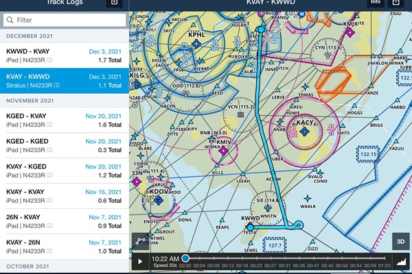This screenshot has height=274, width=412.
Task: Open KVAY - KVAY Nov 16 track log
Action: pyautogui.click(x=64, y=197)
